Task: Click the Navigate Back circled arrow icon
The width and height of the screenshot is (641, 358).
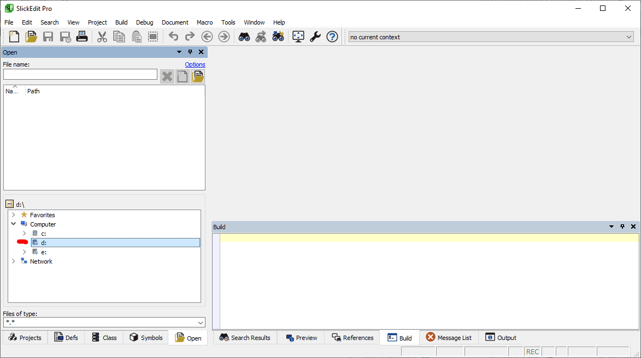Action: tap(207, 37)
